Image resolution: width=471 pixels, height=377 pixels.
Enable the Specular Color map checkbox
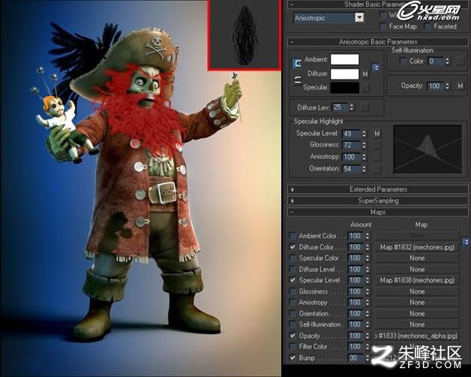coord(292,258)
